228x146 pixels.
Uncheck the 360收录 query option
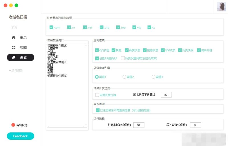point(163,50)
